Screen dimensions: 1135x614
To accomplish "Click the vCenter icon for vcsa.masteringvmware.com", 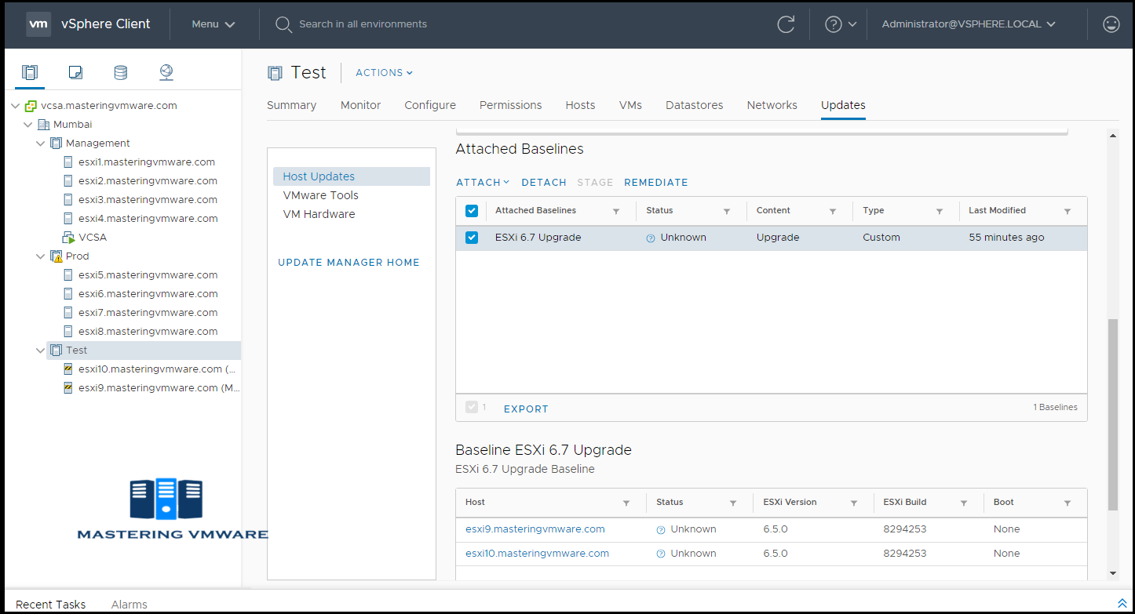I will click(31, 106).
